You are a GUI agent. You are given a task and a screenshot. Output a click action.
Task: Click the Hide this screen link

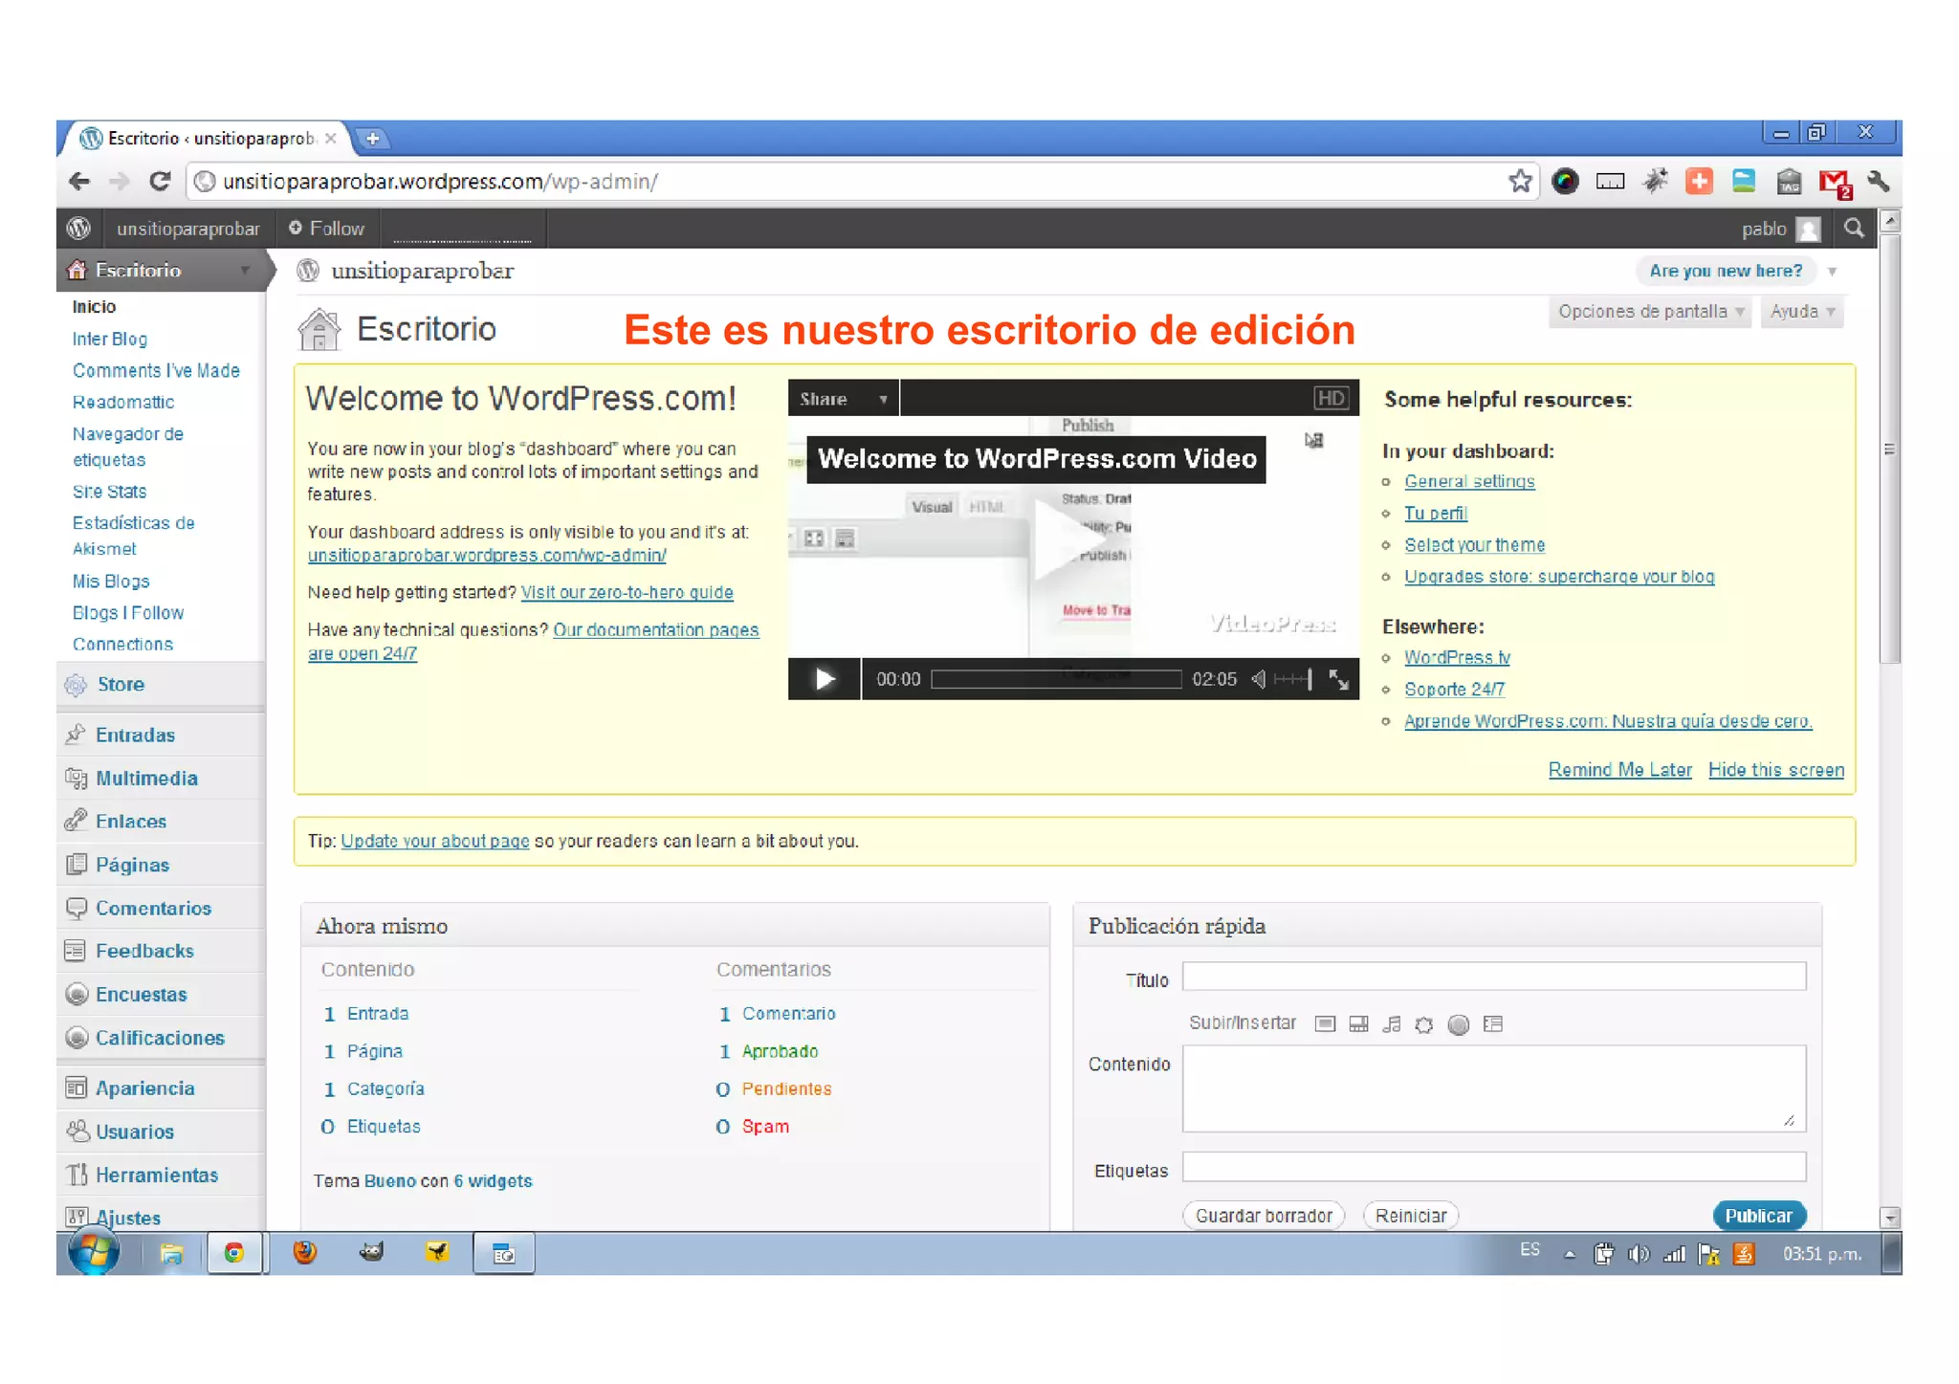coord(1775,770)
